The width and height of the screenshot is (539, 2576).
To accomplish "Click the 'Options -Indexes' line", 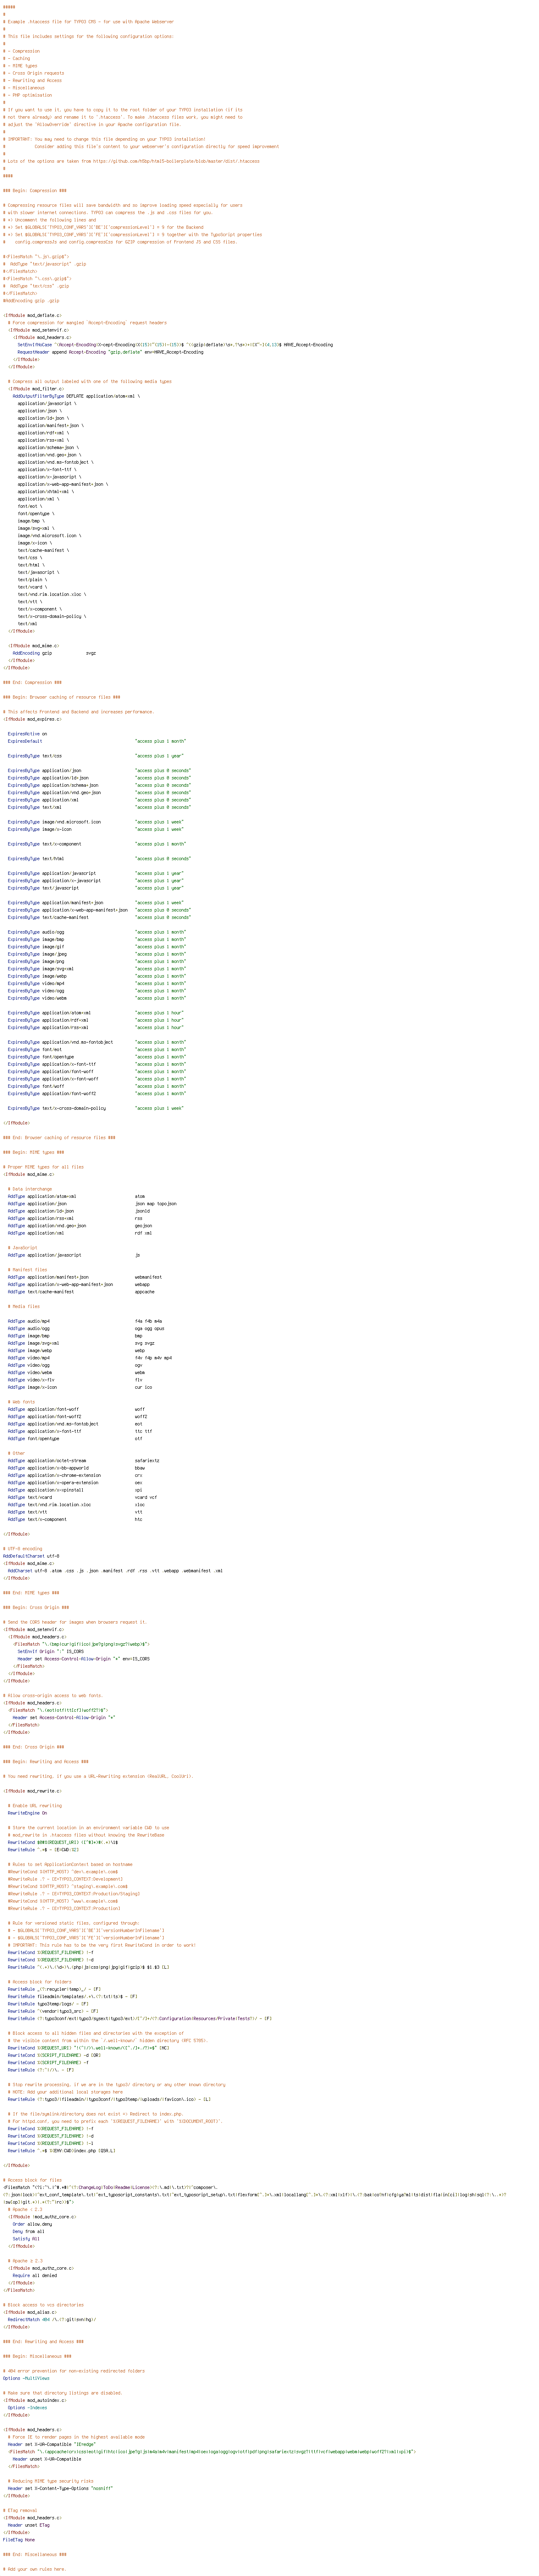I will [28, 2407].
